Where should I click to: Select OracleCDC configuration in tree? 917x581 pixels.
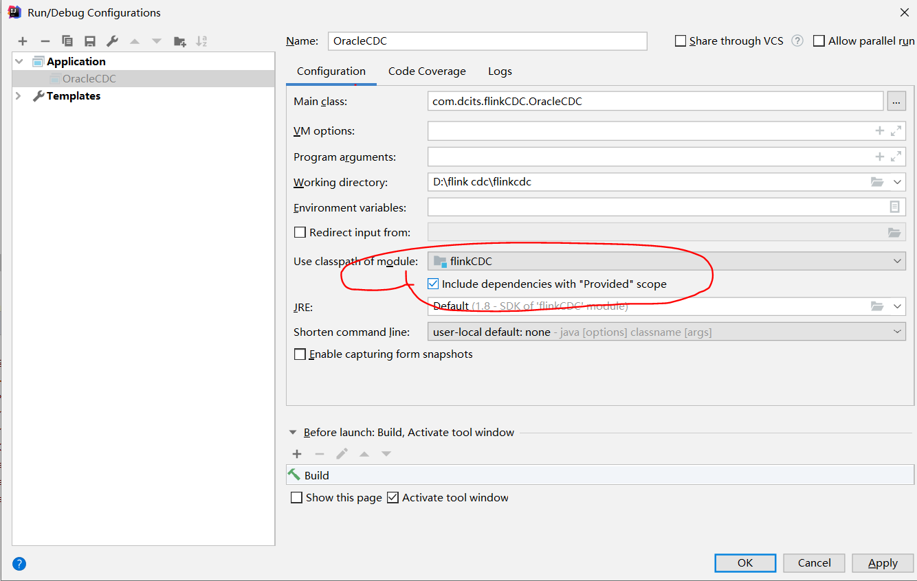[143, 78]
